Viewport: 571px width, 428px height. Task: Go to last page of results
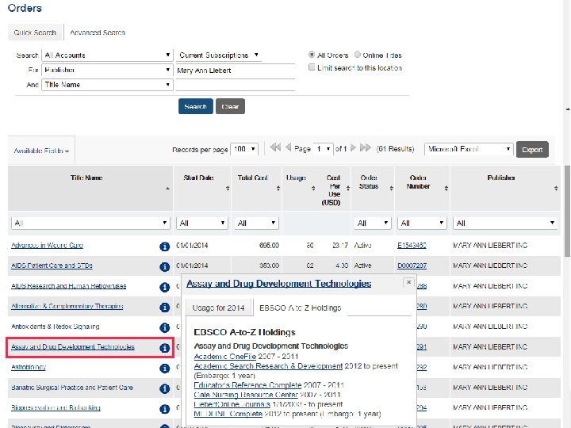point(366,147)
